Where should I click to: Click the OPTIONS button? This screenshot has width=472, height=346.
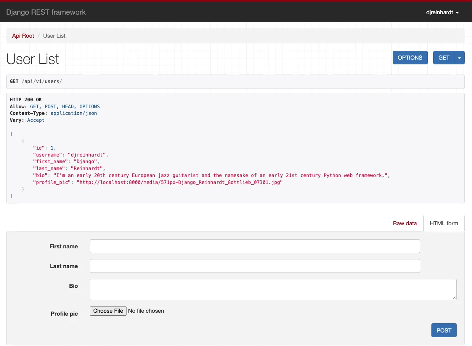coord(410,58)
